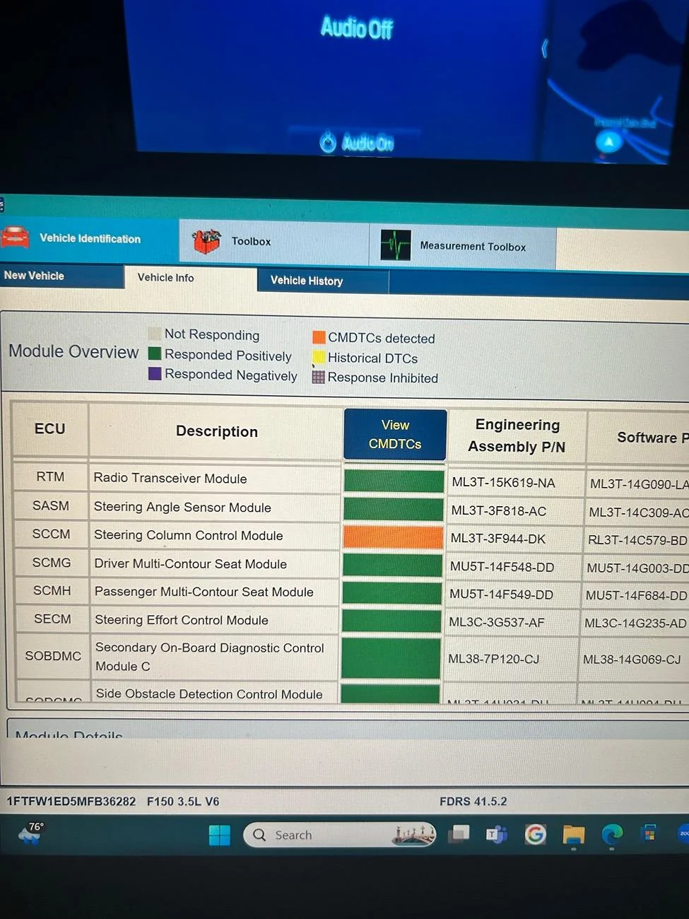Viewport: 689px width, 919px height.
Task: Open weather widget showing 76°
Action: pos(30,833)
